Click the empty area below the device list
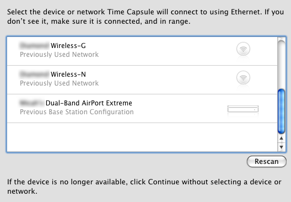Image resolution: width=291 pixels, height=202 pixels. click(142, 137)
